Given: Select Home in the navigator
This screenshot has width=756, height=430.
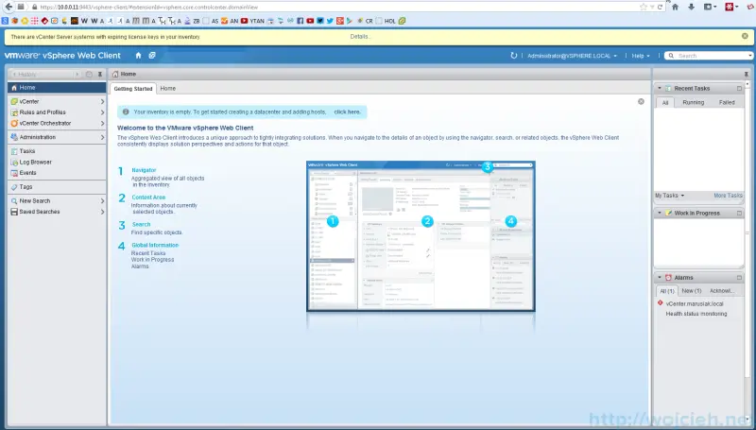Looking at the screenshot, I should pos(57,88).
